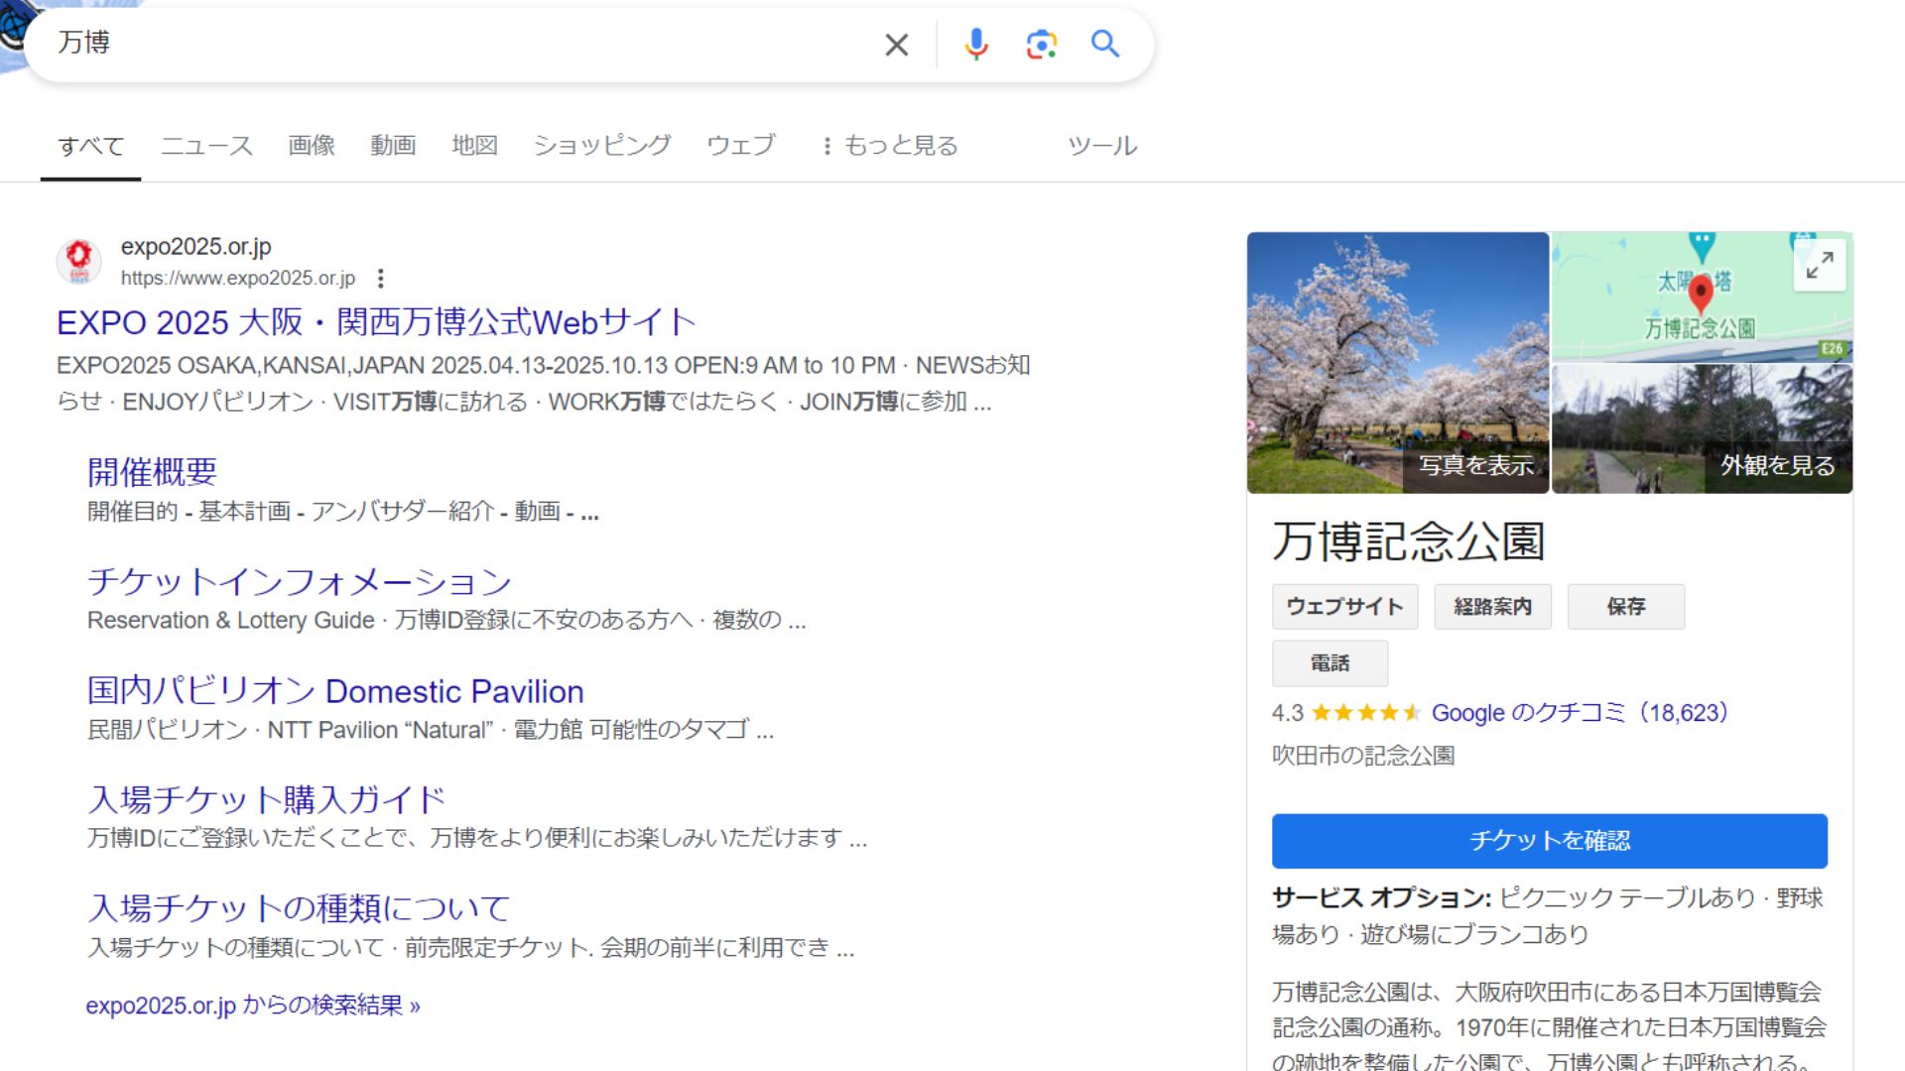
Task: Open the 開催概要 sitelink
Action: coord(152,472)
